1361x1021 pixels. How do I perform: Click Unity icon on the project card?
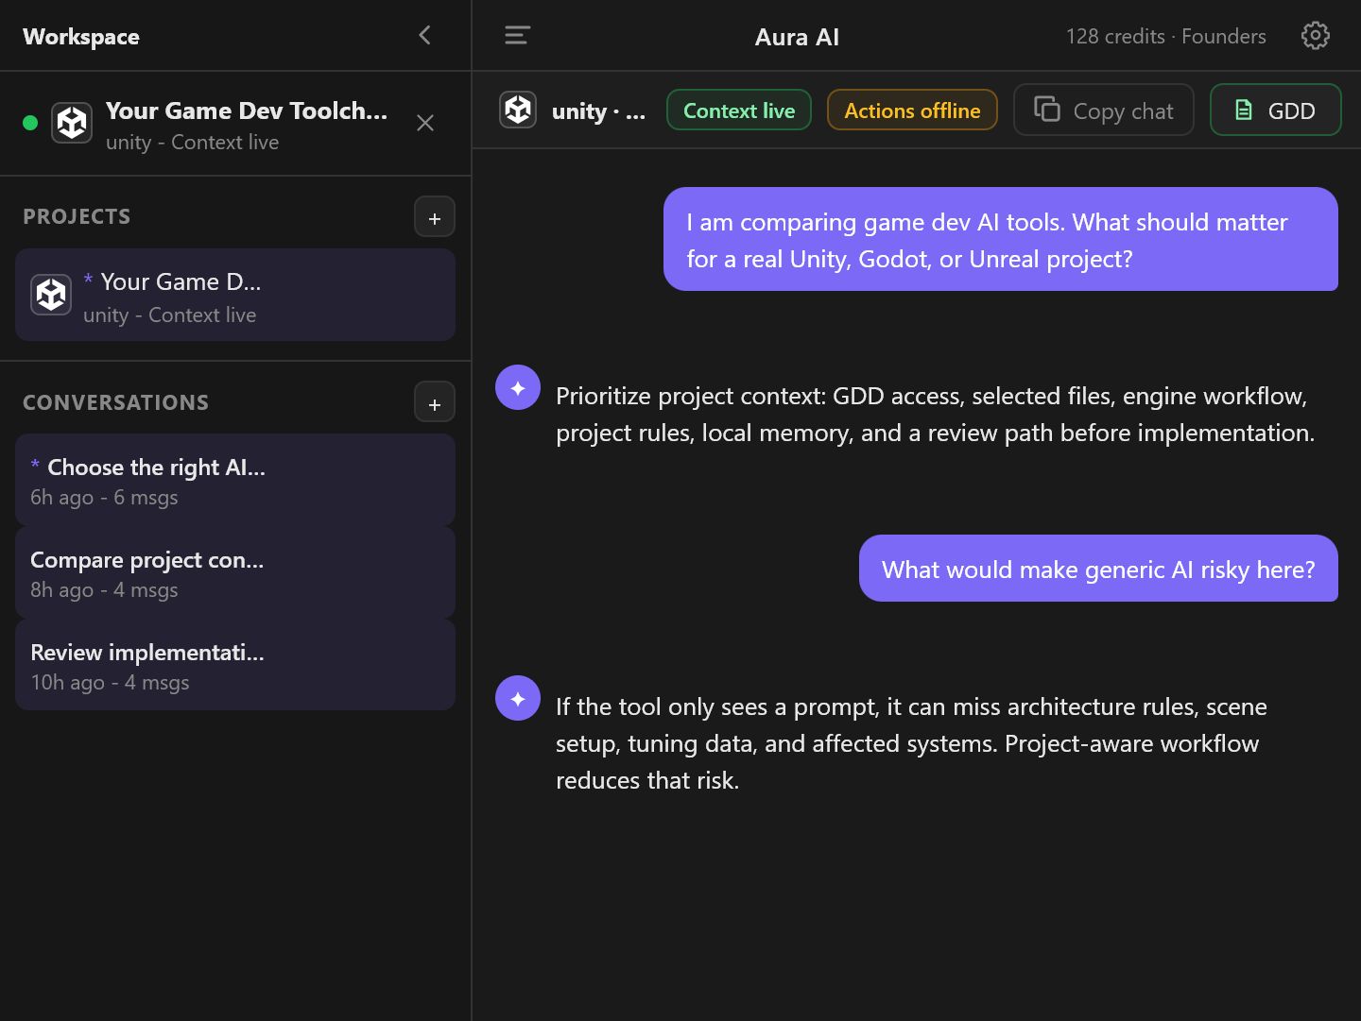(x=51, y=295)
